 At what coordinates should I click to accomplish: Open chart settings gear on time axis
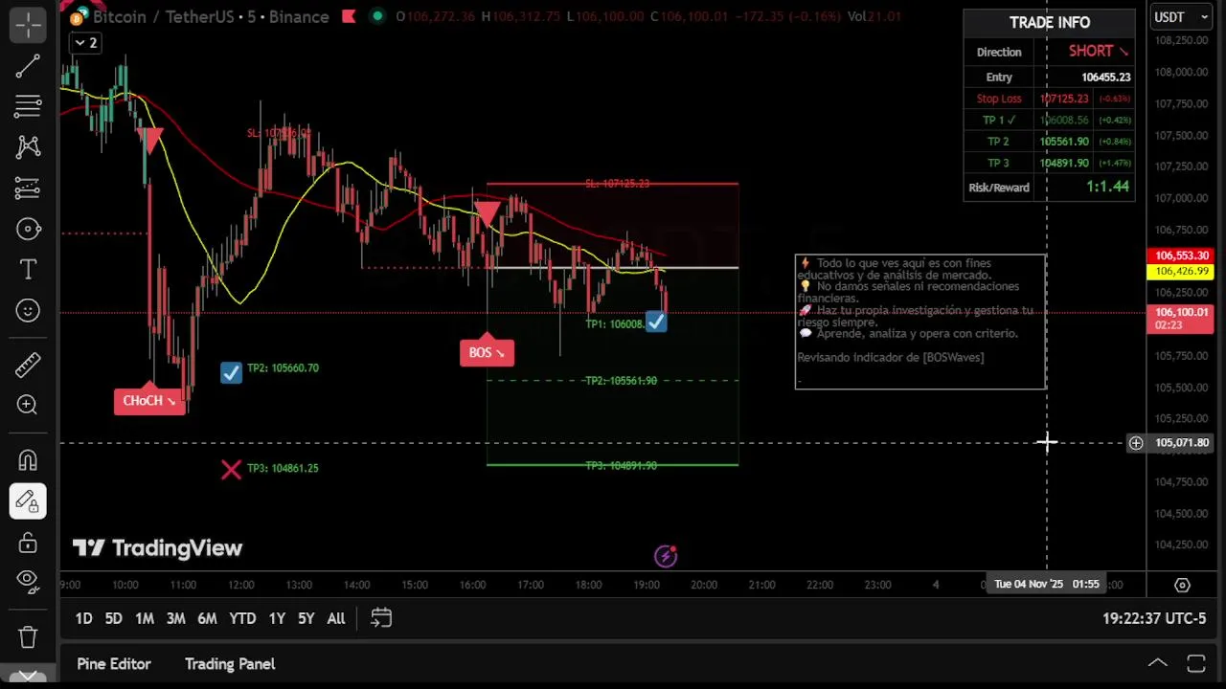[1182, 585]
